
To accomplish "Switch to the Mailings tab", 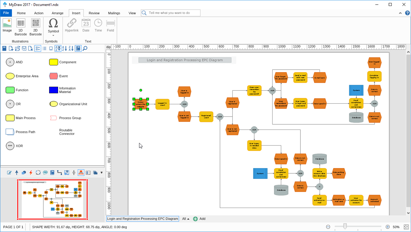I will click(114, 13).
